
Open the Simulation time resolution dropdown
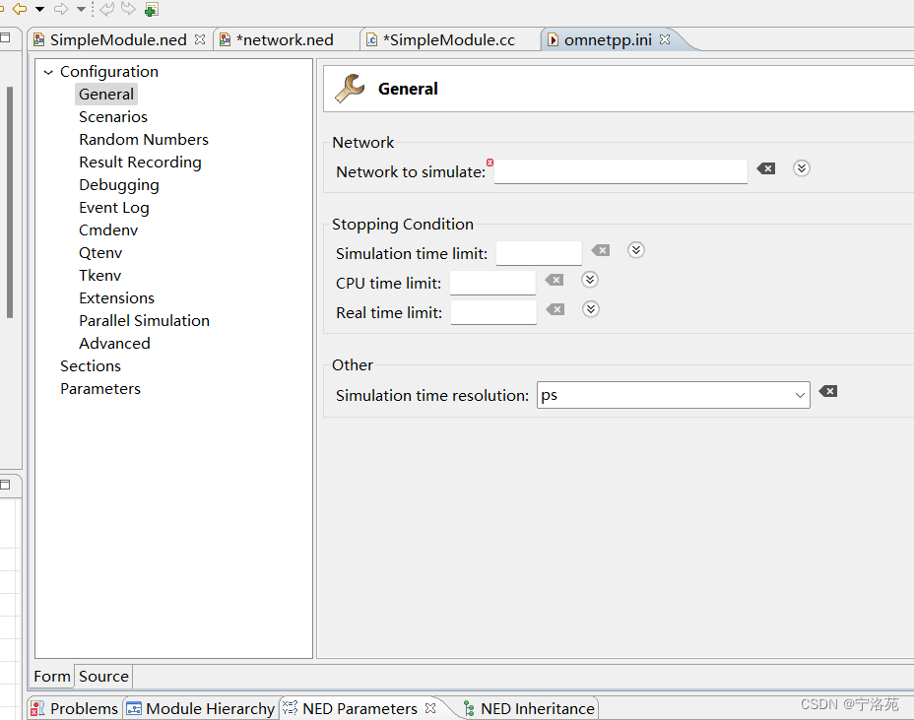coord(801,395)
